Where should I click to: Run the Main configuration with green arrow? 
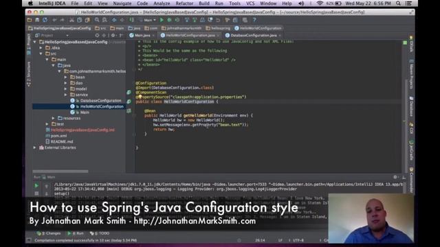pos(162,20)
